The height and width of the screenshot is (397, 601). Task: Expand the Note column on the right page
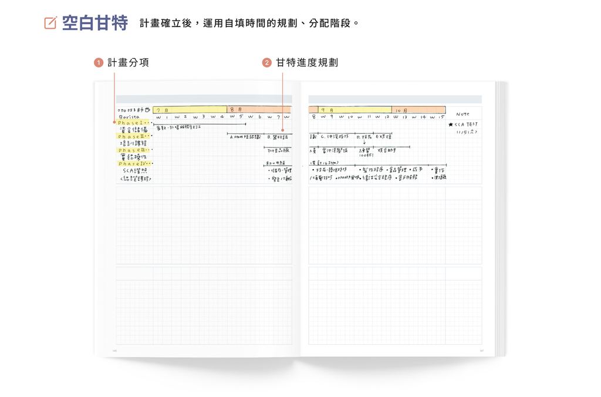(463, 113)
